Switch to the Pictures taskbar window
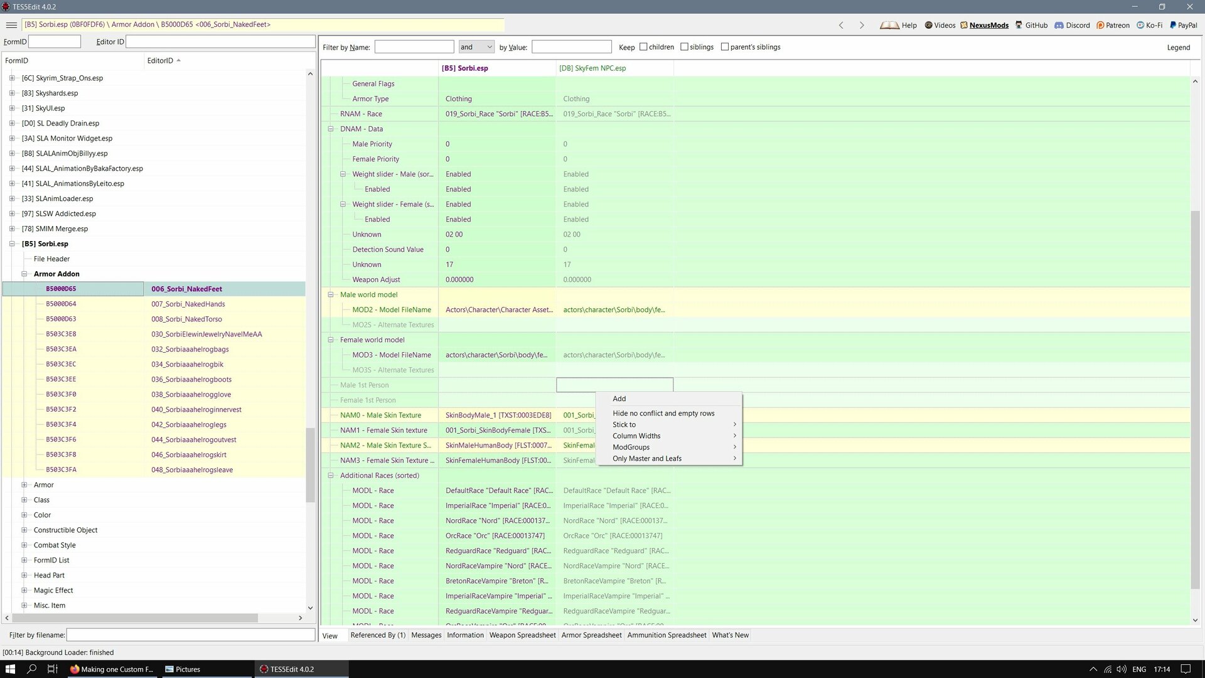Screen dimensions: 1205x678 click(206, 669)
